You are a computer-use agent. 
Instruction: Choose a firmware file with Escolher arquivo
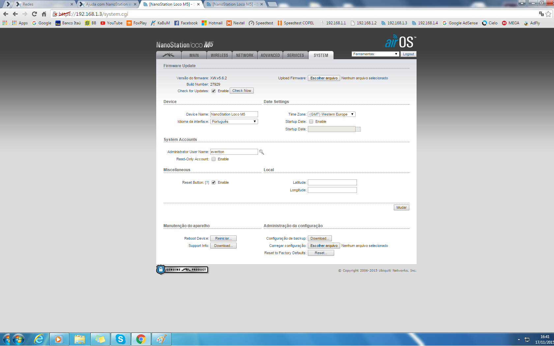pos(324,78)
